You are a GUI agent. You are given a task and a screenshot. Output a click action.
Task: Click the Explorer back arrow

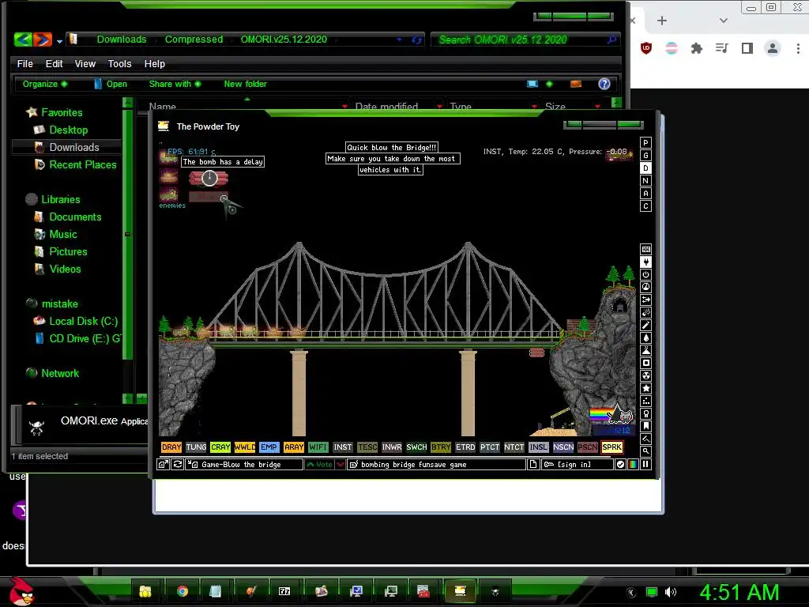23,40
